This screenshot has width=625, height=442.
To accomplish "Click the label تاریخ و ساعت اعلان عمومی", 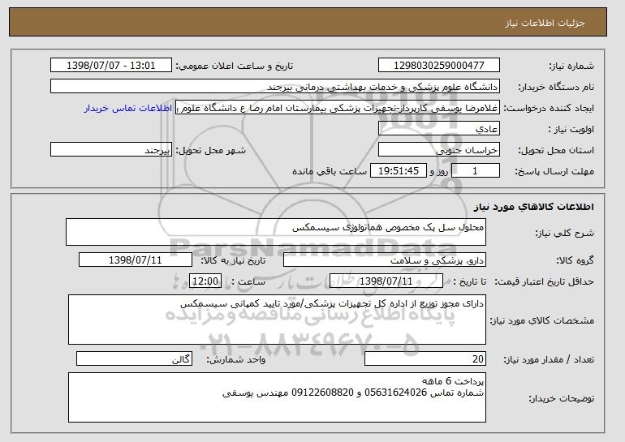I will coord(235,67).
